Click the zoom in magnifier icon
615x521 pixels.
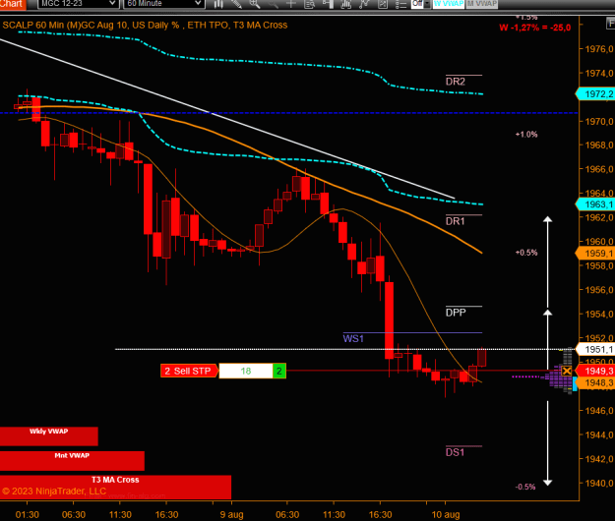coord(255,4)
